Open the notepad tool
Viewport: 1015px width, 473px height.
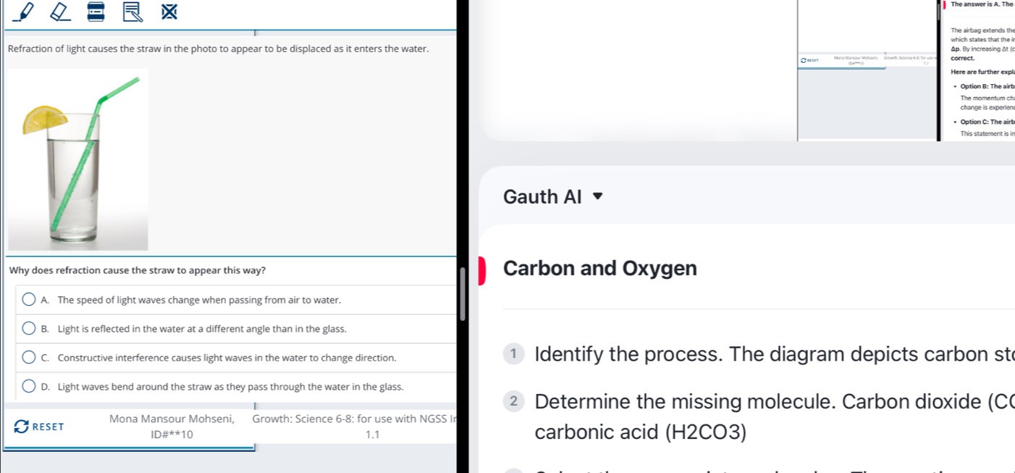[x=132, y=13]
